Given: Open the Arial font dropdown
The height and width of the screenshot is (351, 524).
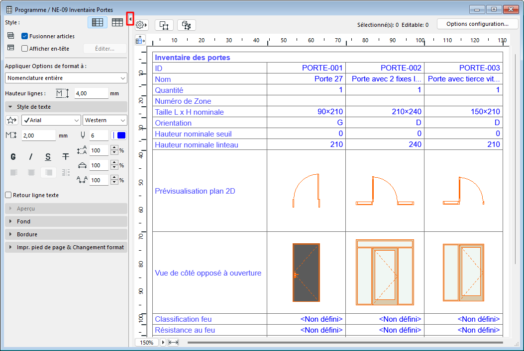Looking at the screenshot, I should (x=51, y=120).
